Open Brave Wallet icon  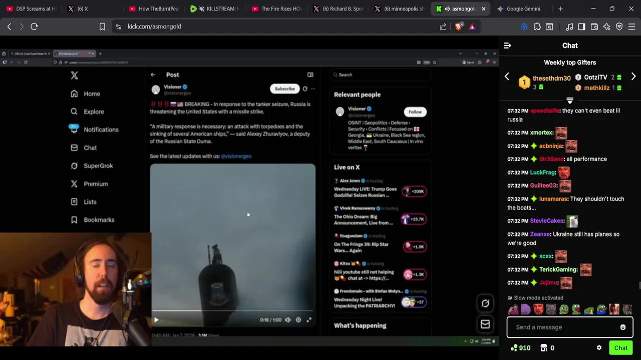(x=594, y=26)
